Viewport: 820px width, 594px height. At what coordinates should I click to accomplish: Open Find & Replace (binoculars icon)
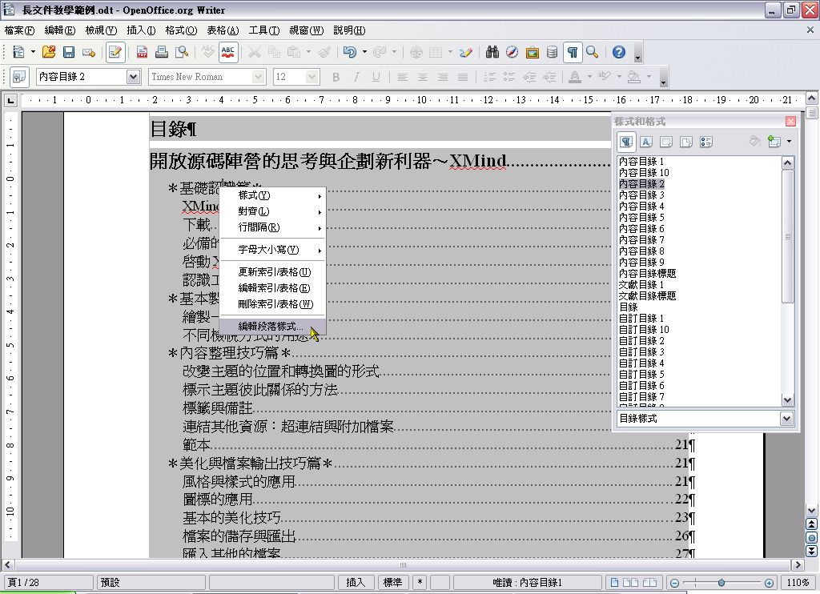(x=492, y=52)
